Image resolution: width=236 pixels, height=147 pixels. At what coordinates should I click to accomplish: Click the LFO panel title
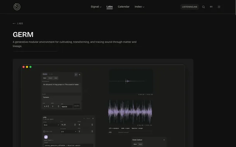(45, 118)
